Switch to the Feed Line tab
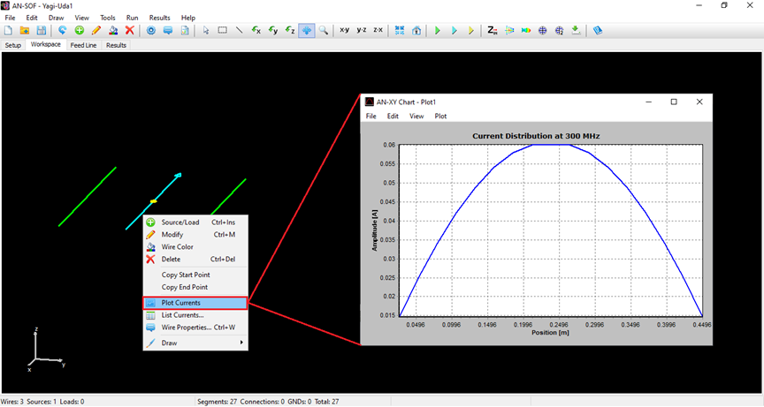This screenshot has height=407, width=764. 83,45
